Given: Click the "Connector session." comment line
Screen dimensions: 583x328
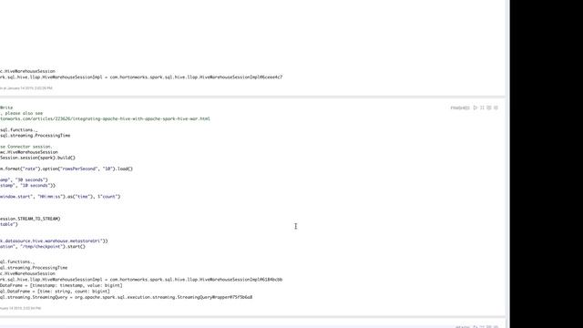Looking at the screenshot, I should [x=26, y=147].
